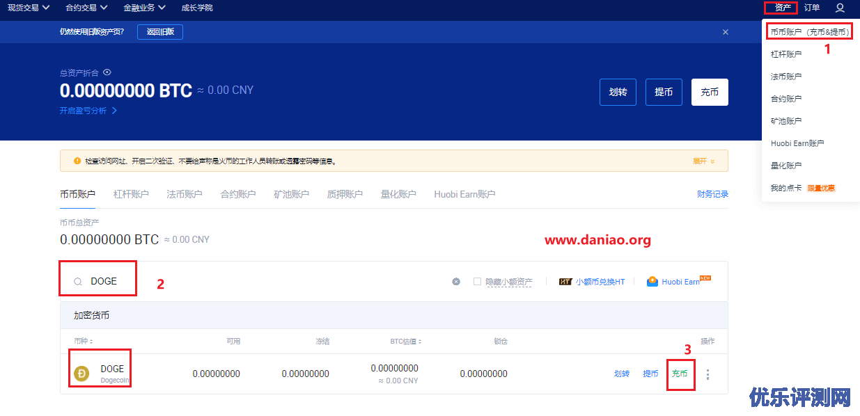The height and width of the screenshot is (416, 860).
Task: Close the old-version banner
Action: point(726,32)
